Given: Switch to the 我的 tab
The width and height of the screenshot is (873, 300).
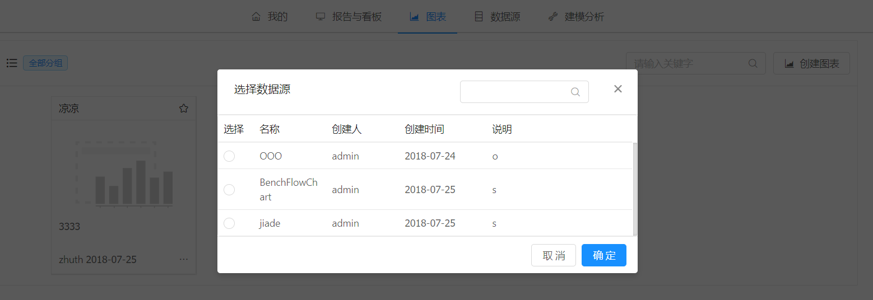Looking at the screenshot, I should [270, 17].
